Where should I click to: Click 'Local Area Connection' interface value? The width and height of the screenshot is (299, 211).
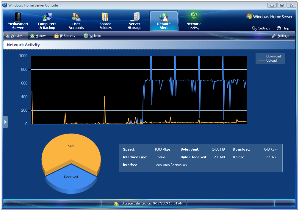170,165
